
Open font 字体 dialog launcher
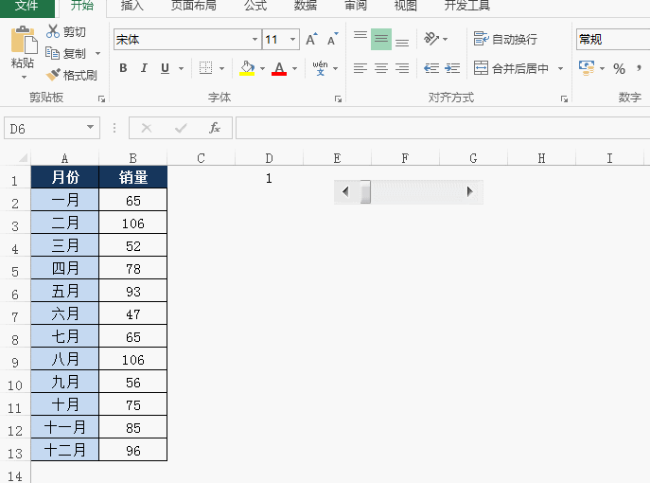pos(339,98)
